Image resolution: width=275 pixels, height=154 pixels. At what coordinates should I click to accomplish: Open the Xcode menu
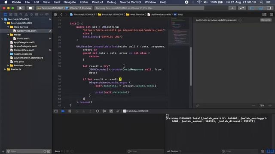[x=16, y=2]
